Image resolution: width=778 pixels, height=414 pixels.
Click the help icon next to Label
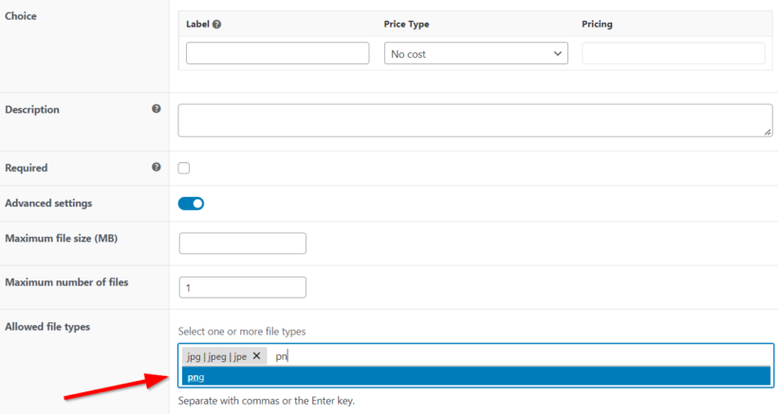click(217, 25)
